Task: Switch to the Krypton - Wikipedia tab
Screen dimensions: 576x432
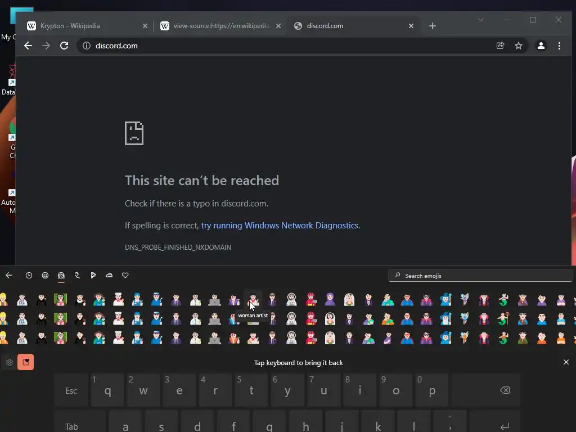Action: [86, 26]
